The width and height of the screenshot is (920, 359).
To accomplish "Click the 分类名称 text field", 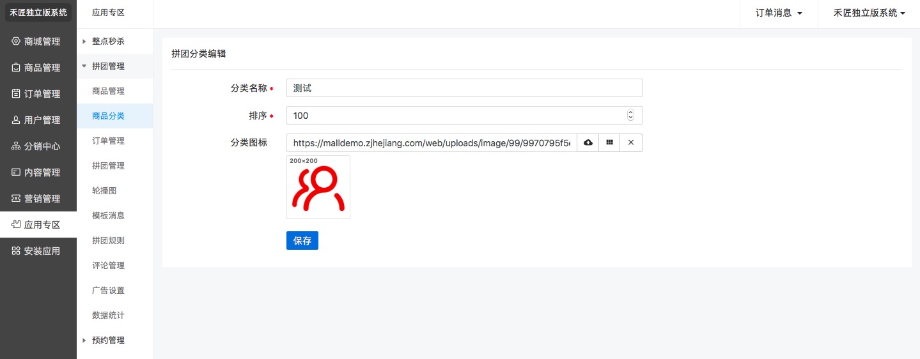I will pos(464,88).
